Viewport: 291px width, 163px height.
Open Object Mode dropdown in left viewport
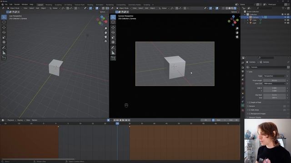(x=15, y=8)
